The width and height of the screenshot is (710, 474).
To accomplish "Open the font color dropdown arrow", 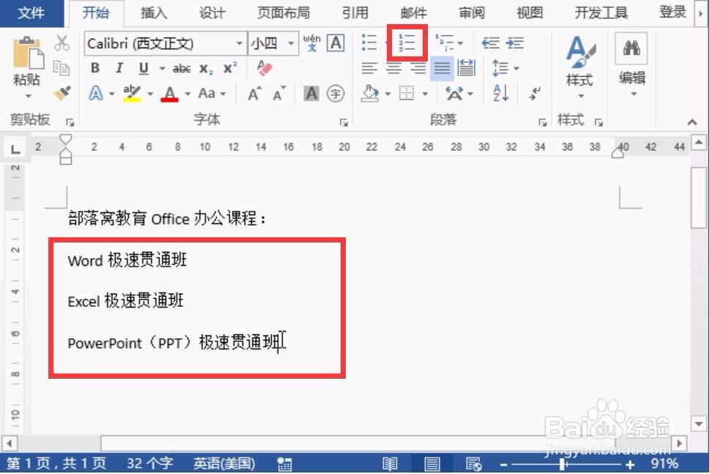I will click(x=188, y=94).
